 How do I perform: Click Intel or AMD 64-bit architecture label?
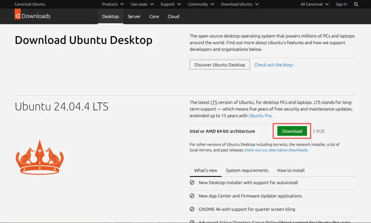click(x=222, y=131)
